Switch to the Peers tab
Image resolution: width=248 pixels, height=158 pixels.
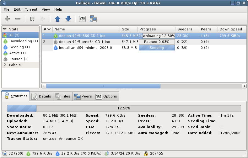tap(83, 96)
